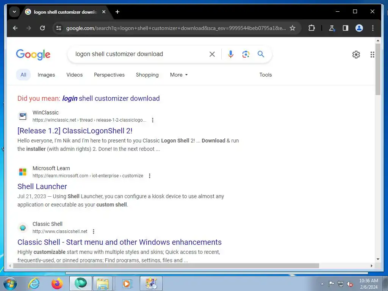Open more options for WinClassic result
This screenshot has width=388, height=291.
153,120
